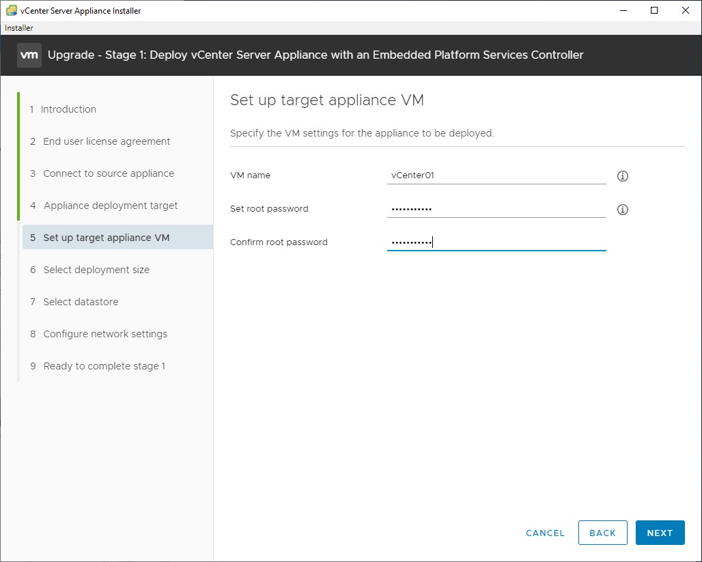Screen dimensions: 702x562
Task: Focus the Confirm root password field
Action: (496, 242)
